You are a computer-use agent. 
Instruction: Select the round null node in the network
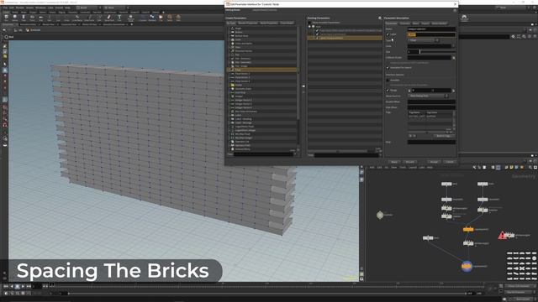click(380, 215)
